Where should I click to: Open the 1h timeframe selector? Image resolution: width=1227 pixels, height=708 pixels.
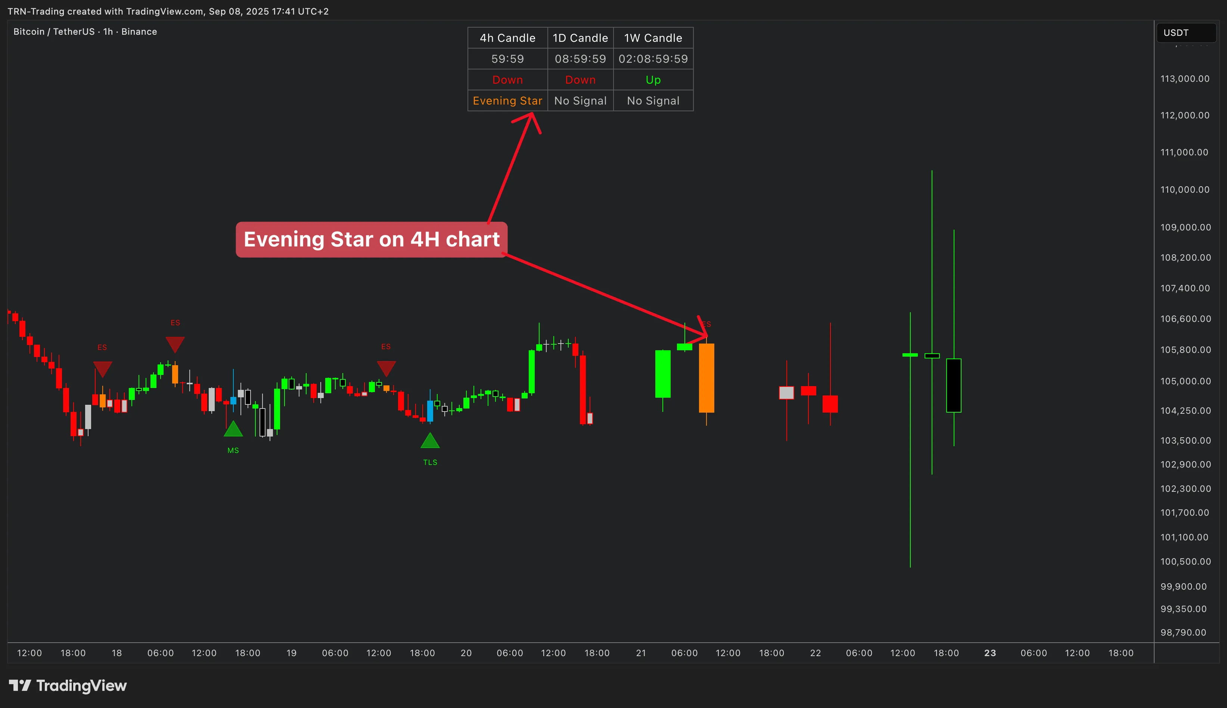pyautogui.click(x=108, y=31)
